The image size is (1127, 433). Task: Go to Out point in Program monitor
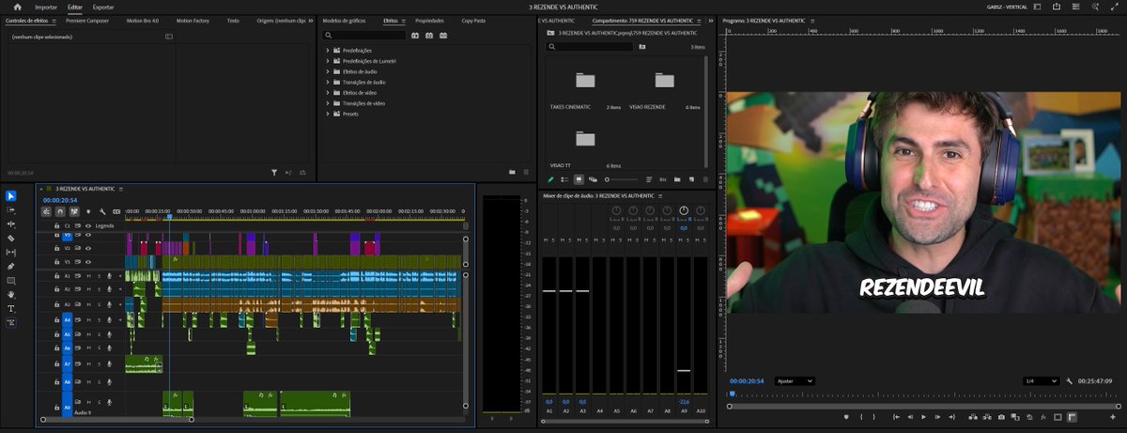(951, 416)
